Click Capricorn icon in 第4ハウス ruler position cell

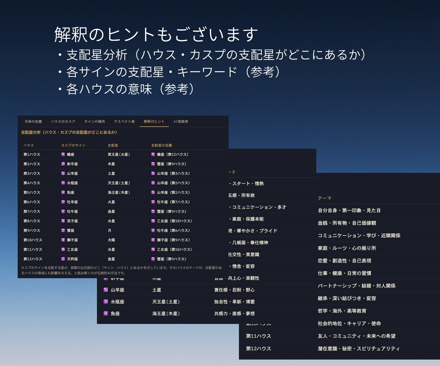click(x=153, y=183)
